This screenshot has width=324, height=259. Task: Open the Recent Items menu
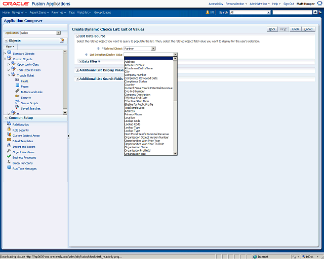click(x=39, y=12)
